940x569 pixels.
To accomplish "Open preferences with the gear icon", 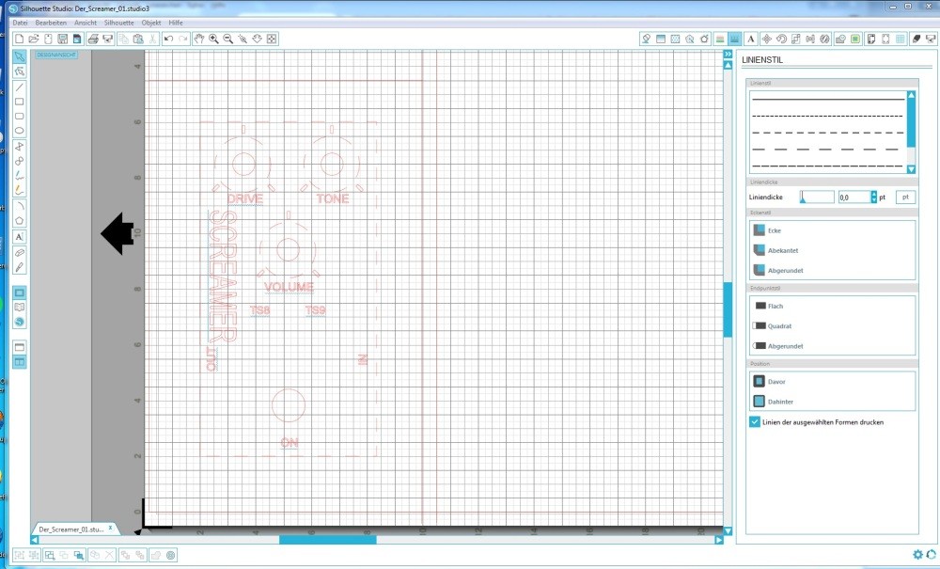I will [917, 555].
